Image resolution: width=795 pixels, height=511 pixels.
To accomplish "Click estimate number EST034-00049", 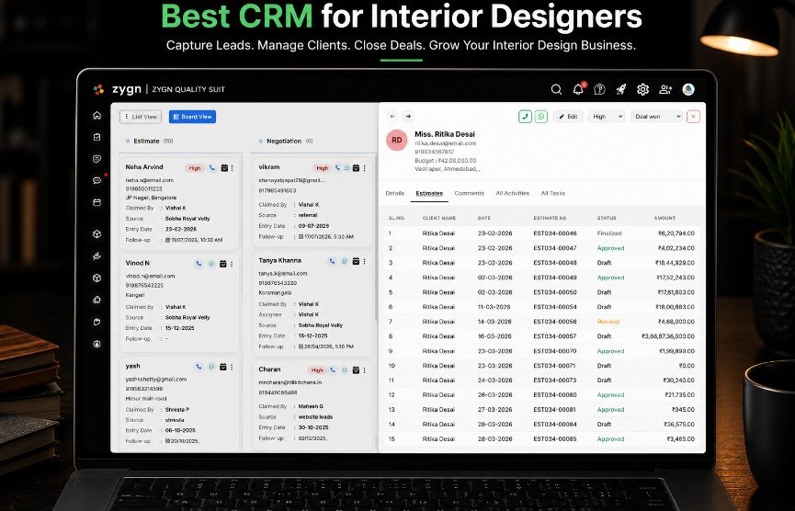I will pyautogui.click(x=555, y=278).
